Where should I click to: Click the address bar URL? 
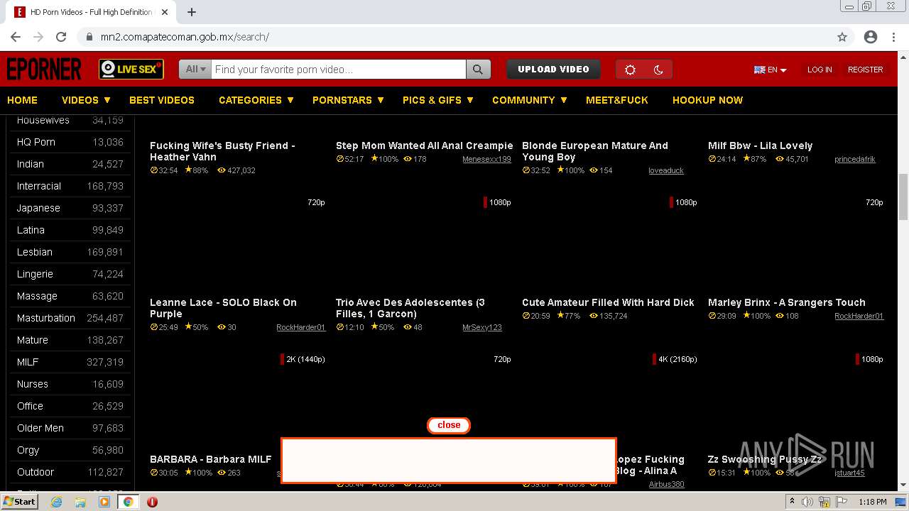(x=185, y=37)
